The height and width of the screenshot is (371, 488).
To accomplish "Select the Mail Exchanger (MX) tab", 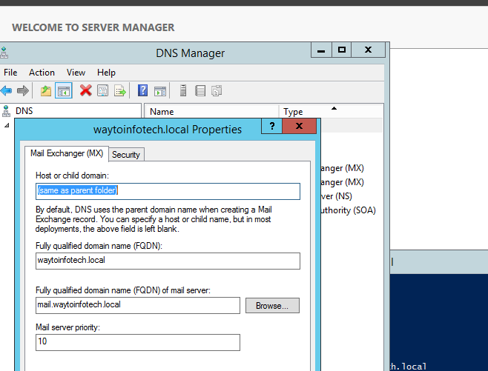I will coord(67,153).
